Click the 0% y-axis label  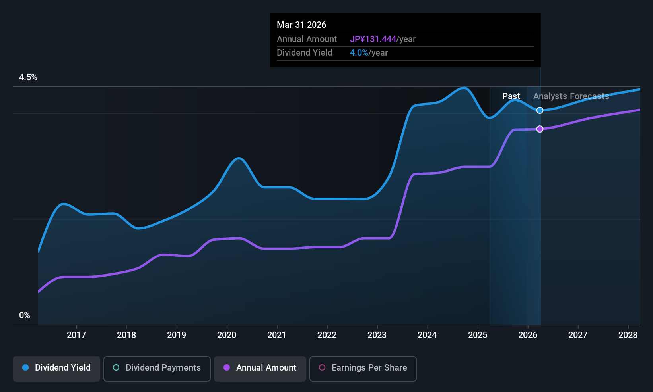coord(25,315)
